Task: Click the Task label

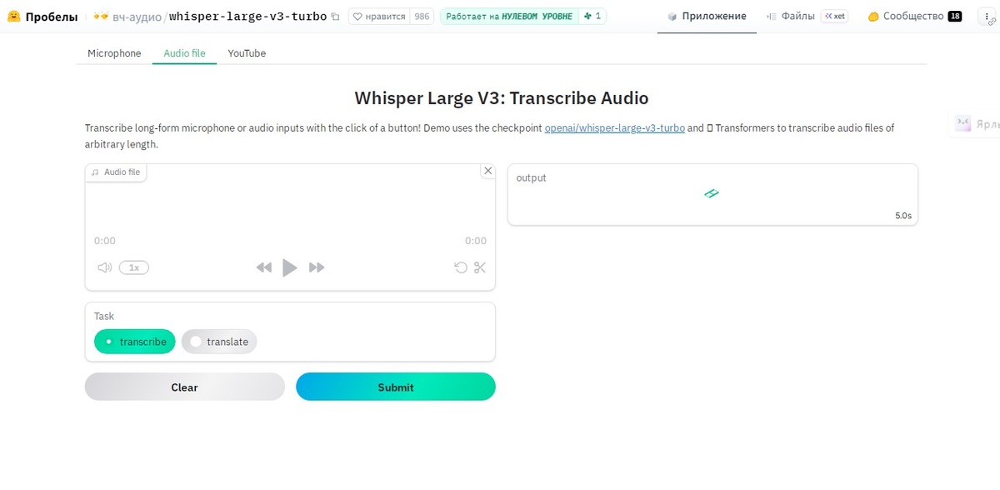Action: [x=104, y=316]
